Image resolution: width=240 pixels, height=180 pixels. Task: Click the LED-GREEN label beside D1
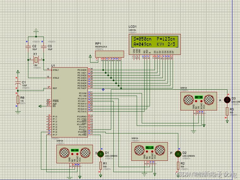tap(111, 156)
